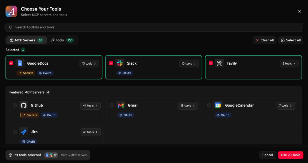Expand Slack 10 tools list
Viewport: 308px width, 163px height.
(189, 64)
